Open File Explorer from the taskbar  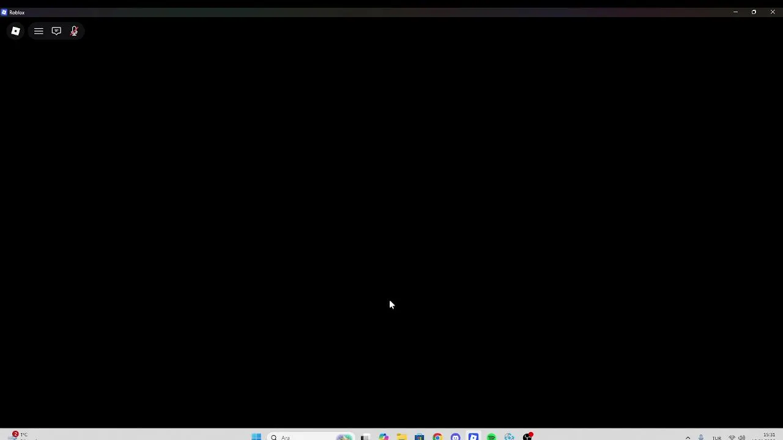tap(401, 436)
